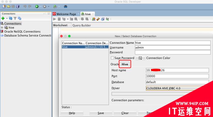Screen dimensions: 213x117
Task: Click the Connection Name column header
Action: point(74,43)
